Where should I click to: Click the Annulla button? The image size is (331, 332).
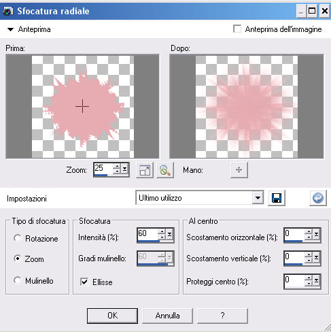pos(167,316)
